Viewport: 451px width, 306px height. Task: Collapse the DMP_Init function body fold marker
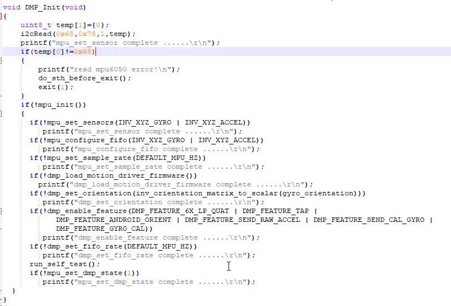click(x=1, y=17)
